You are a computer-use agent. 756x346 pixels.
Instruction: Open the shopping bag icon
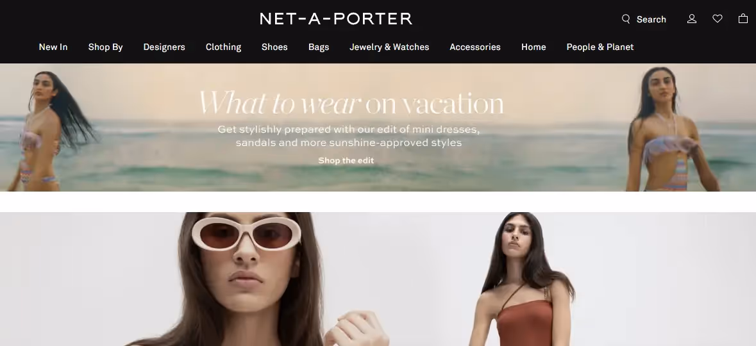(x=743, y=19)
